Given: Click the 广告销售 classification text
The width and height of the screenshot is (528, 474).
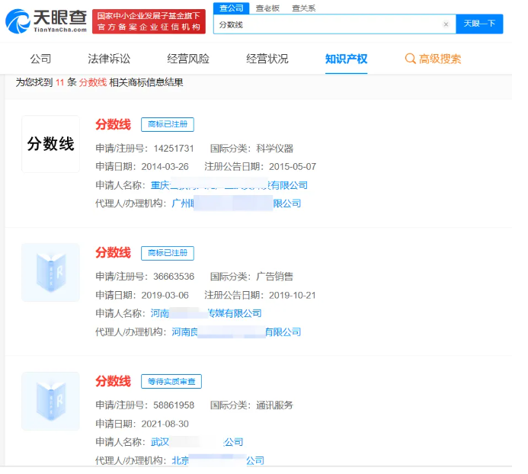Looking at the screenshot, I should 275,277.
